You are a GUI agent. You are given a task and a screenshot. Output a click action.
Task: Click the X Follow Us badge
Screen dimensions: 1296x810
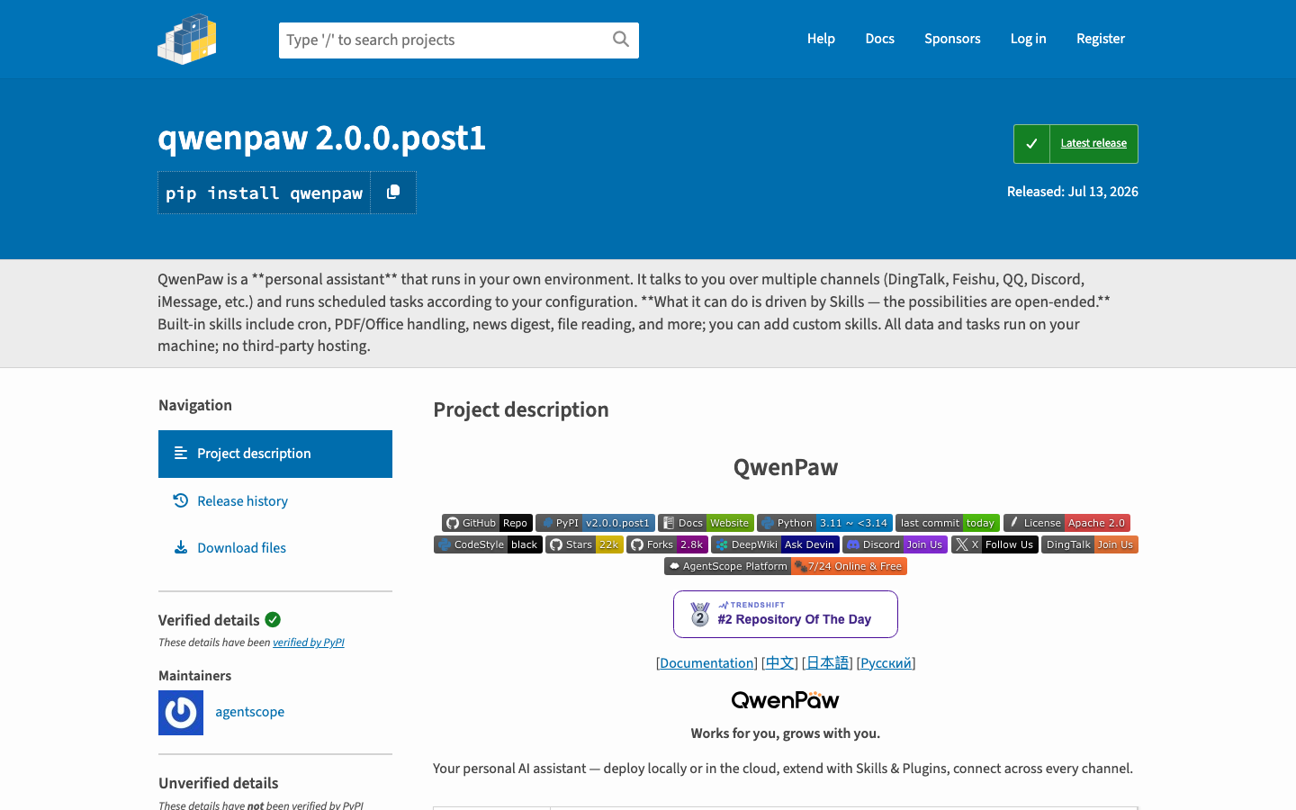tap(994, 544)
